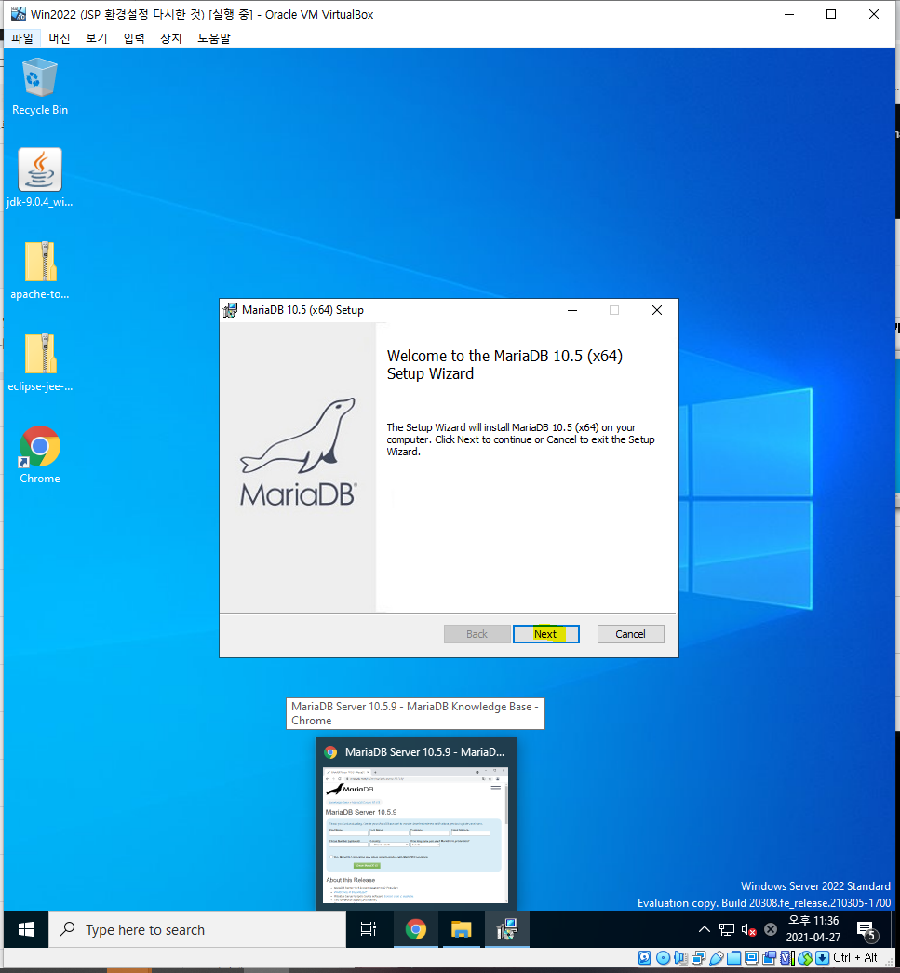Click the VirtualBox optical disk status icon
Screen dimensions: 900x973
663,957
